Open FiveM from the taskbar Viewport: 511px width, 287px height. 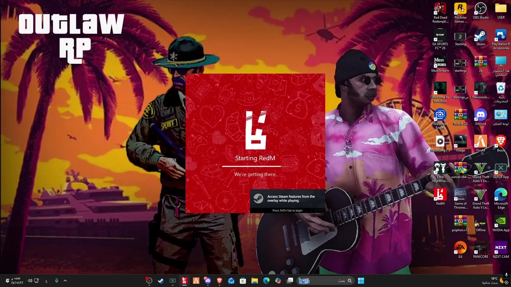pyautogui.click(x=196, y=281)
